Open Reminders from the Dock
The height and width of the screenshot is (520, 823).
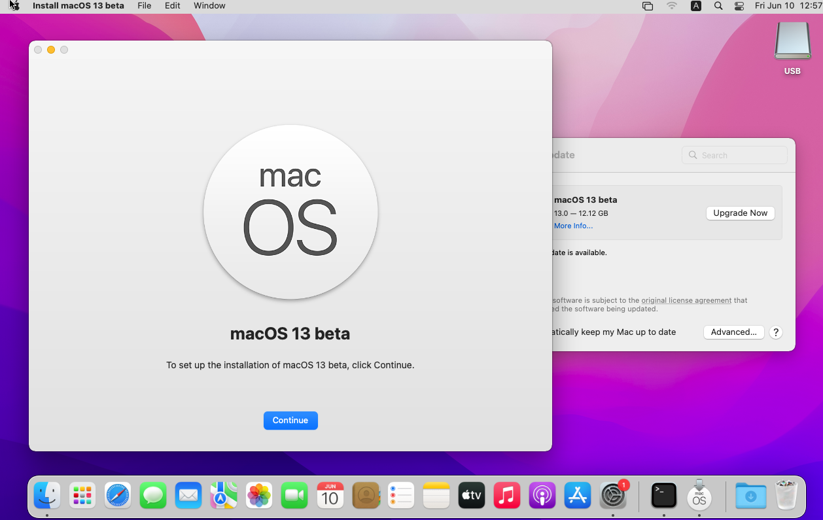(401, 496)
